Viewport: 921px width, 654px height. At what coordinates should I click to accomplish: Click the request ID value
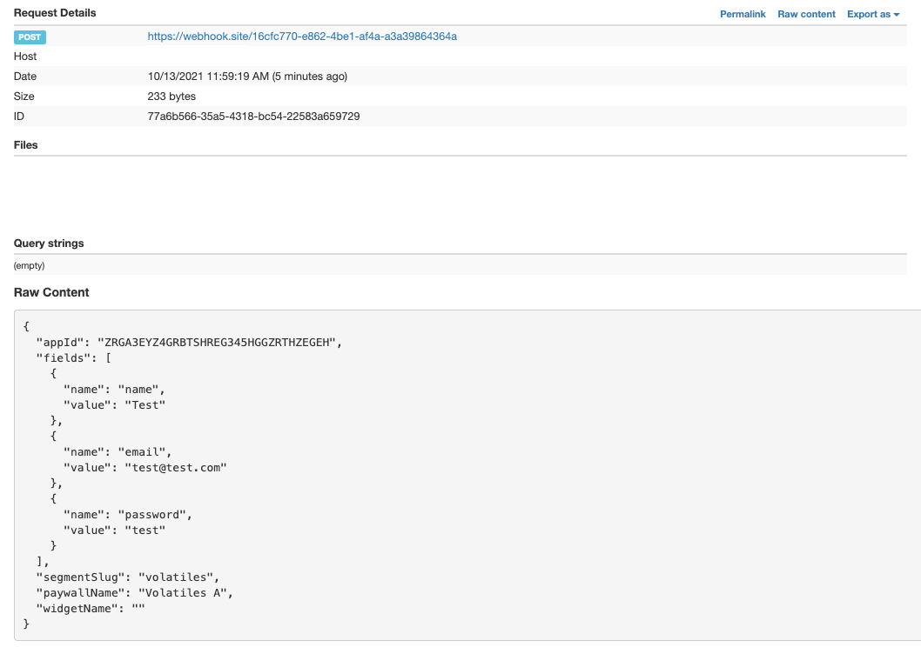point(253,117)
